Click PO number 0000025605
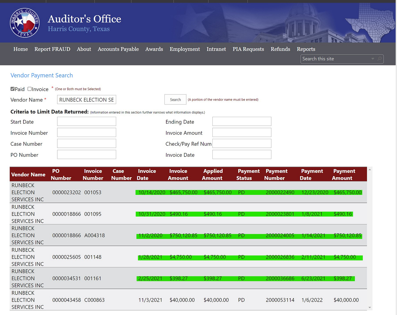Viewport: 397px width, 315px height. 67,257
